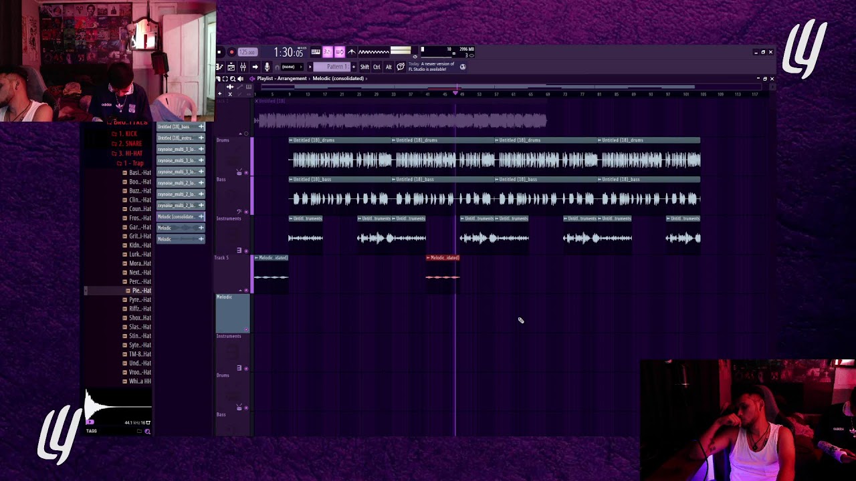
Task: Click the transport stop button
Action: [x=219, y=52]
